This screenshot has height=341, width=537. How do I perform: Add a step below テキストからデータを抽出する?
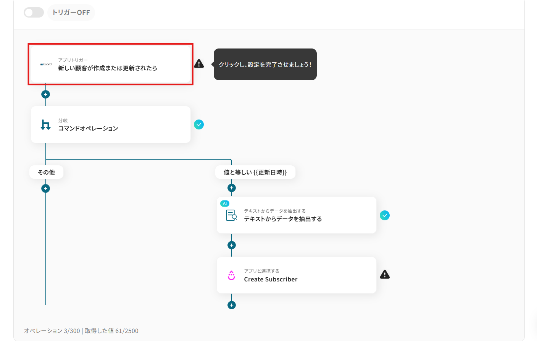pyautogui.click(x=232, y=245)
